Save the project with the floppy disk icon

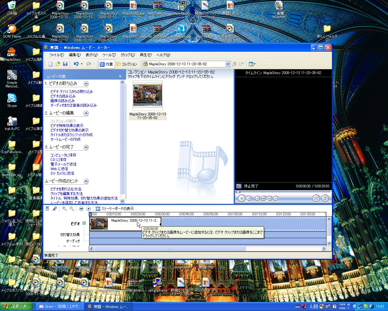click(x=65, y=64)
